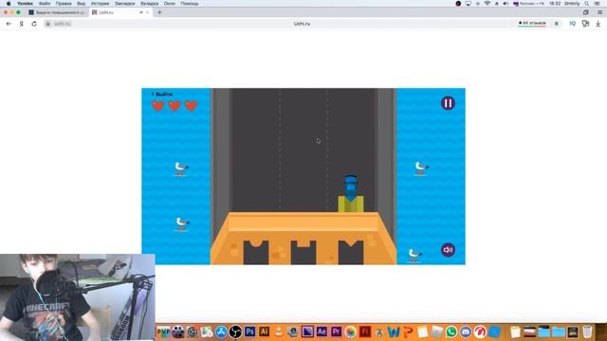Open Photos from the dock
Screen dimensions: 607x341
click(x=350, y=332)
